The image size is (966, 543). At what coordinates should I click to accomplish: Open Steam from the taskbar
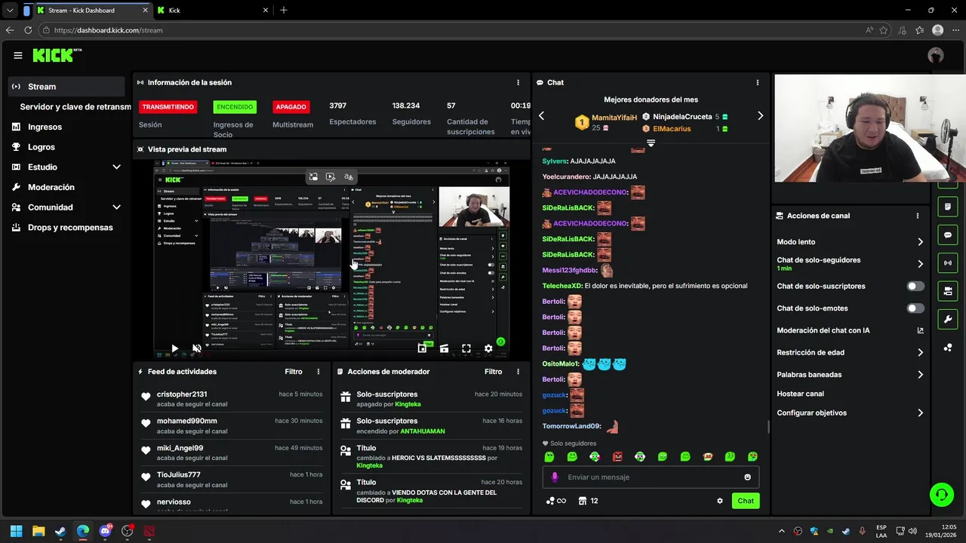(60, 531)
